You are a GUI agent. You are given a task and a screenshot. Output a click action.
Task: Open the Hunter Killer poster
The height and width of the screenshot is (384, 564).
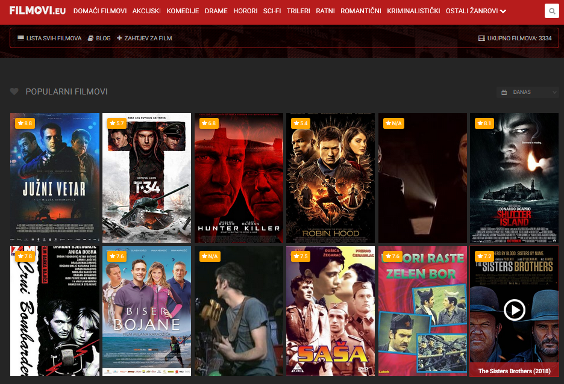tap(239, 178)
